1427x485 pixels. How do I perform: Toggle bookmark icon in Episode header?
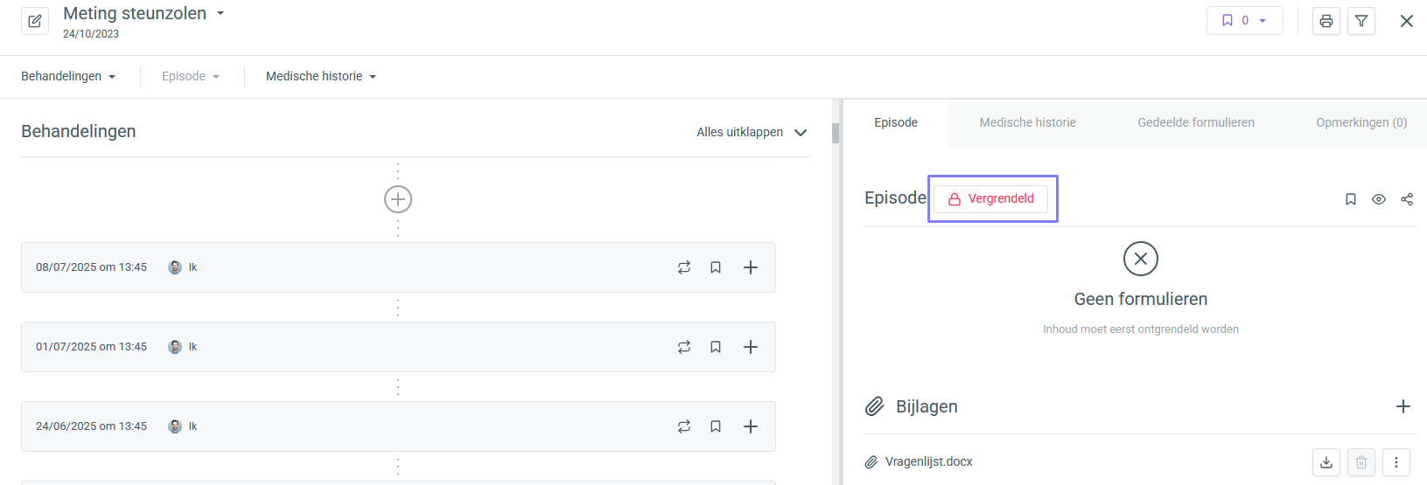[x=1351, y=199]
